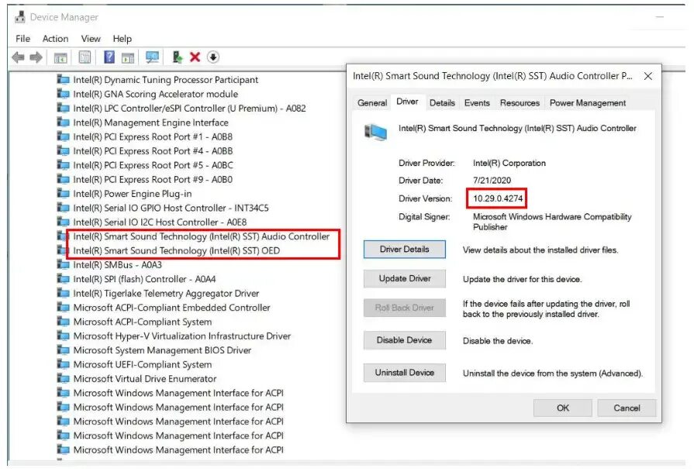Screen dimensions: 694x469
Task: Click the Uninstall Device button
Action: pyautogui.click(x=405, y=373)
